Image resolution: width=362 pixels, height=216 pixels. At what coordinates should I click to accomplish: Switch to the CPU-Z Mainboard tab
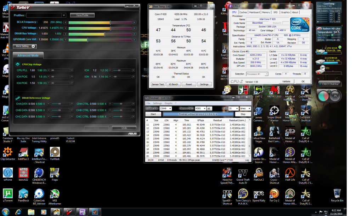pos(254,12)
